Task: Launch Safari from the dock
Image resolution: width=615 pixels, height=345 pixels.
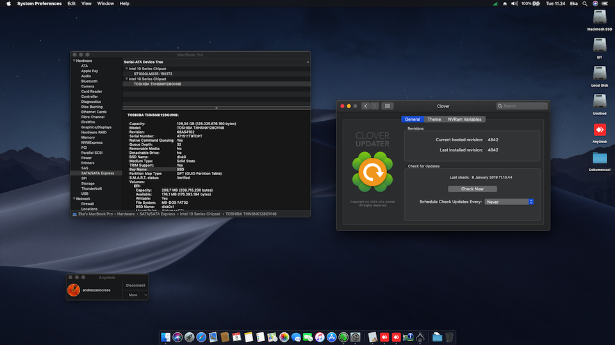Action: 201,337
